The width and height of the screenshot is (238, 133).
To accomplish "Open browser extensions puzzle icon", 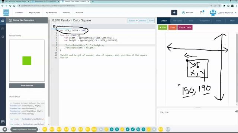I will 224,6.
